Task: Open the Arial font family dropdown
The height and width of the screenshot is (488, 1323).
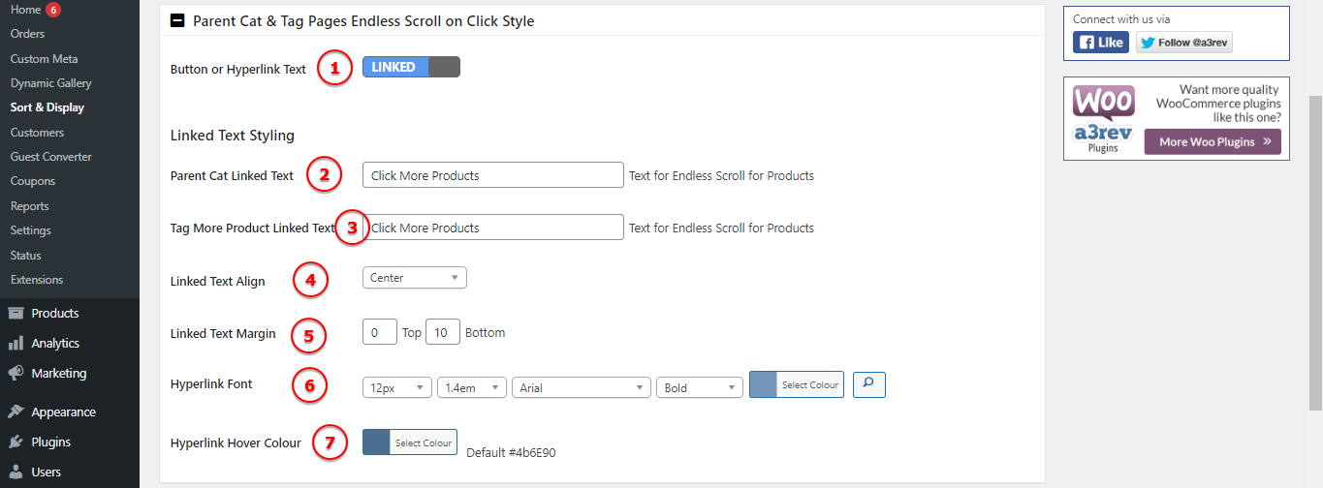Action: tap(581, 387)
